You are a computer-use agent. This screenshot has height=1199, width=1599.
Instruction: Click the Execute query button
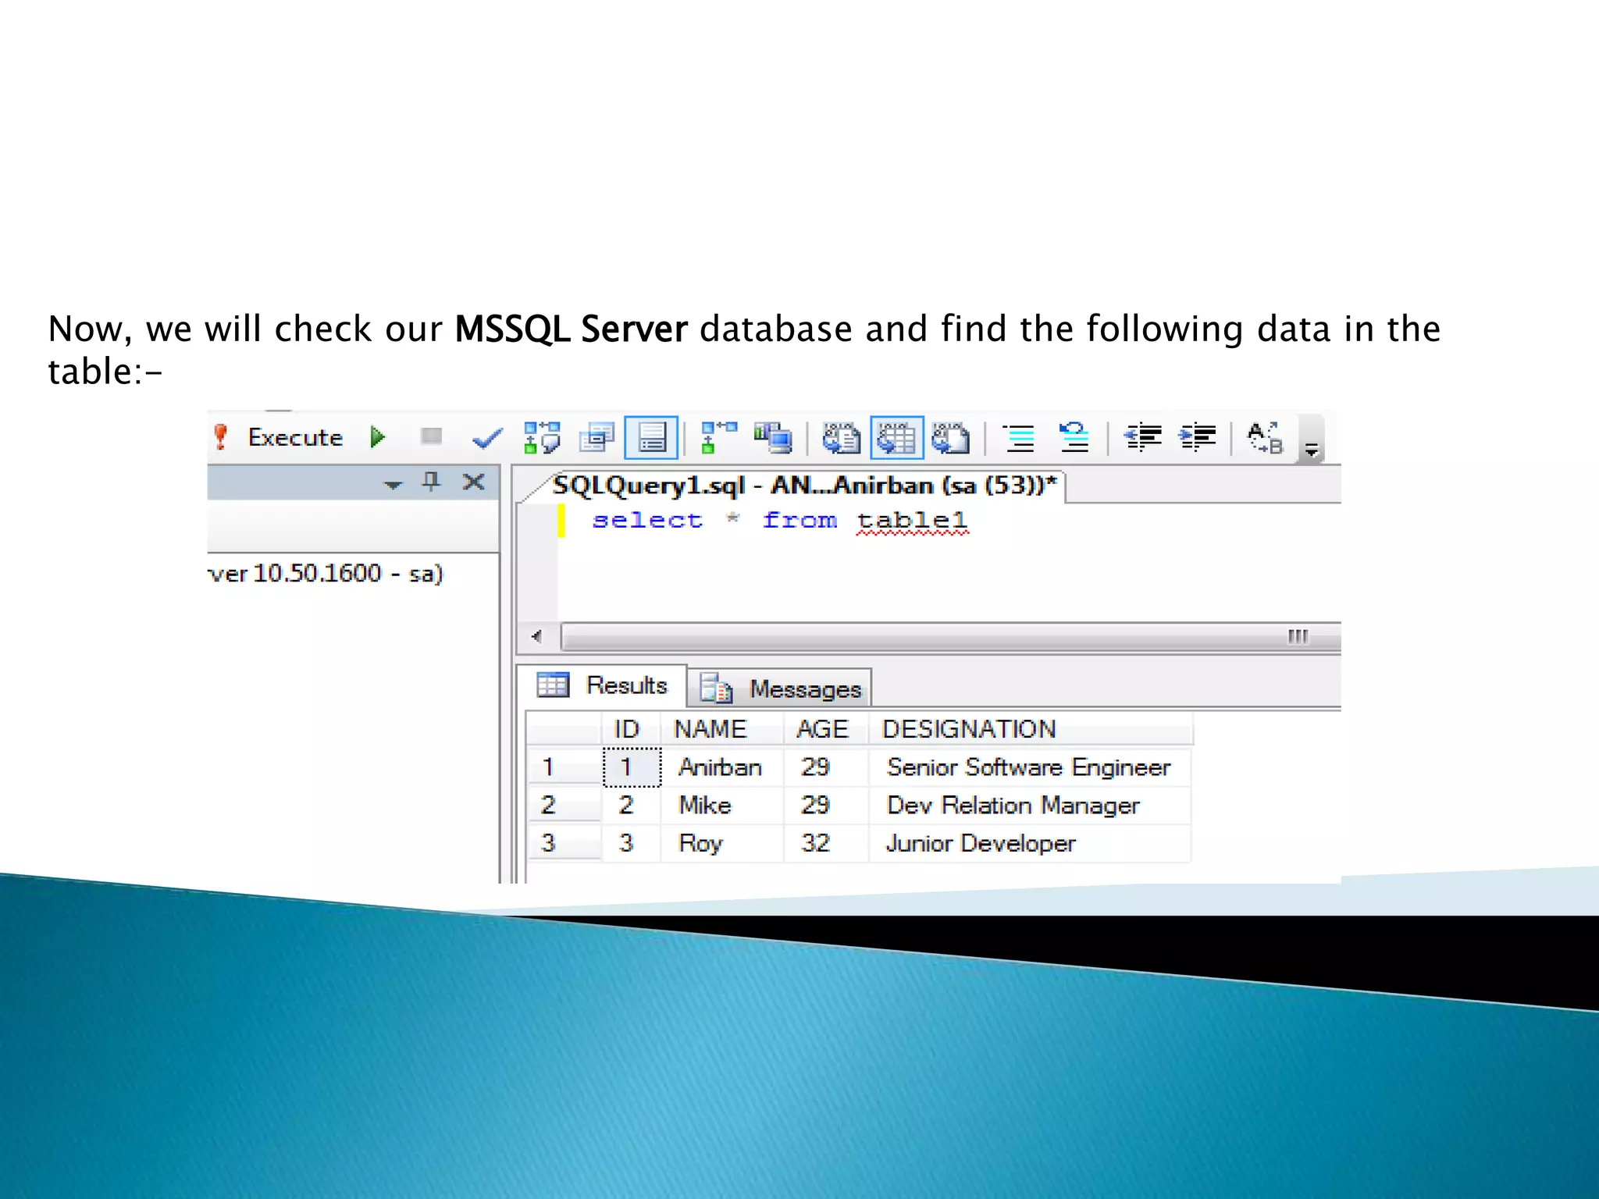tap(280, 437)
